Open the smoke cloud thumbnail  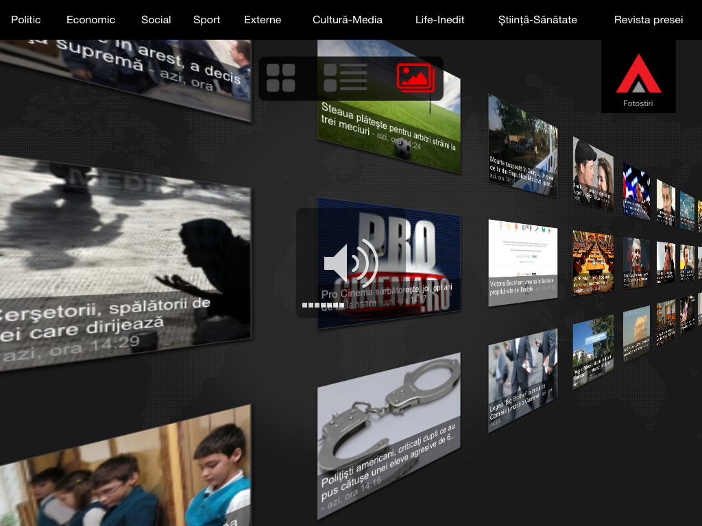click(636, 334)
